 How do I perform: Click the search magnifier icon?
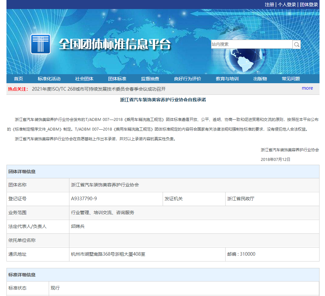296,44
